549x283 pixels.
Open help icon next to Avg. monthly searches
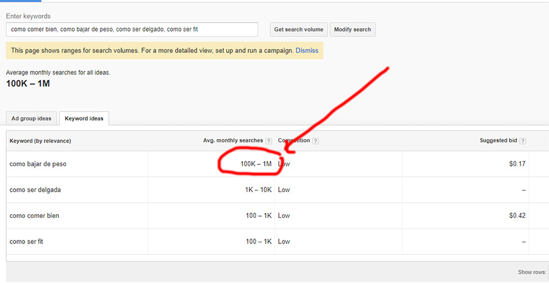[268, 141]
